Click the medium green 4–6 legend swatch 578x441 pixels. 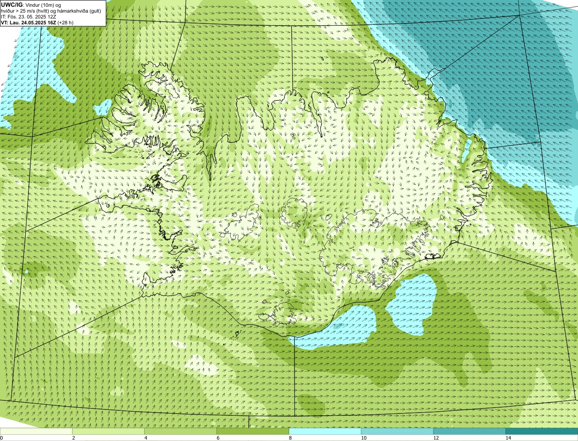pyautogui.click(x=181, y=431)
